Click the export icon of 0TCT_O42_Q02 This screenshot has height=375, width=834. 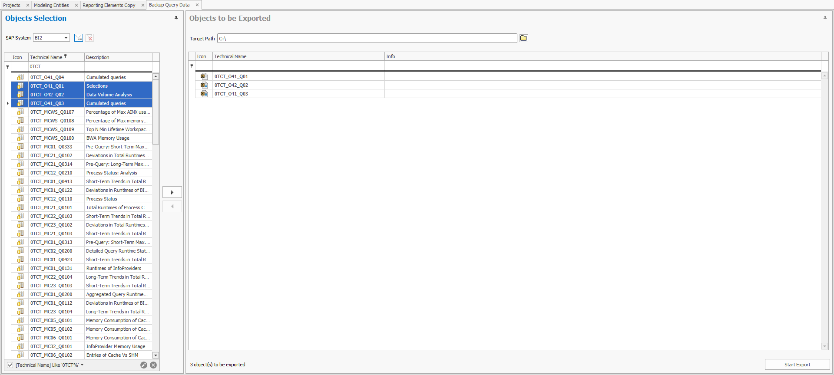click(204, 85)
